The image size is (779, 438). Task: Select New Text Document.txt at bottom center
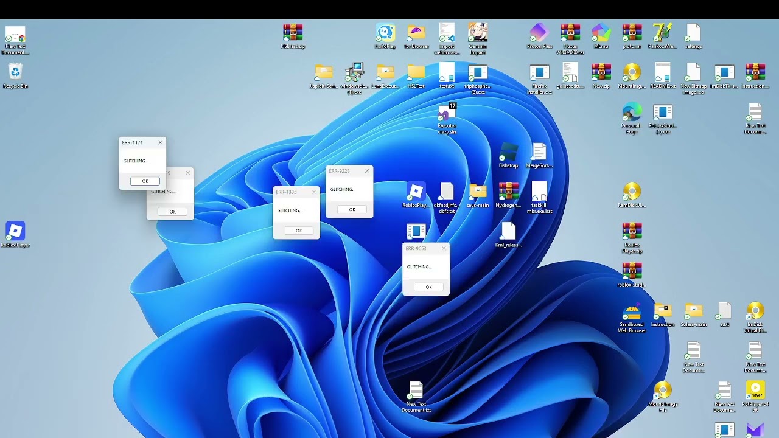pyautogui.click(x=416, y=397)
